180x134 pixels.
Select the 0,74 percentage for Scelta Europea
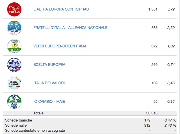(x=171, y=65)
